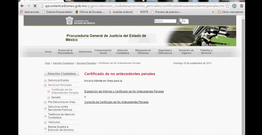Open the ISSSTE bookmark
The width and height of the screenshot is (262, 135).
[142, 12]
